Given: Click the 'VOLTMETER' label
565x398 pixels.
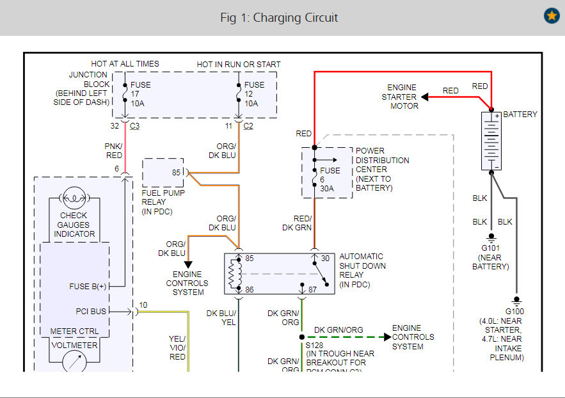Looking at the screenshot, I should 74,345.
